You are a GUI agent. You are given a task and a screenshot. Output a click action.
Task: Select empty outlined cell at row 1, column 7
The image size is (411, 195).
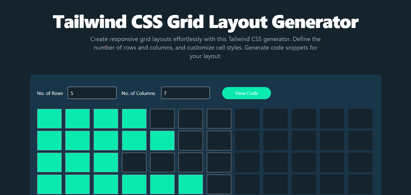pyautogui.click(x=219, y=119)
